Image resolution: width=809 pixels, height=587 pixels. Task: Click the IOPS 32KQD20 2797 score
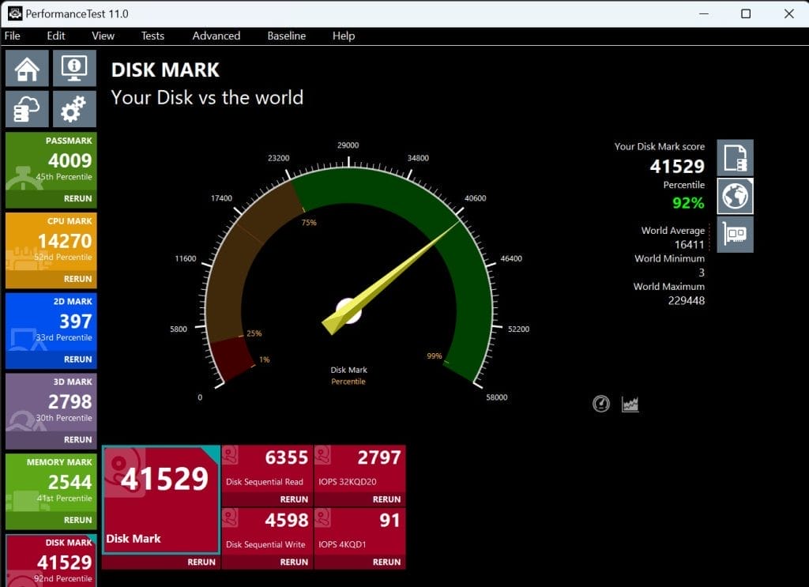click(x=379, y=457)
